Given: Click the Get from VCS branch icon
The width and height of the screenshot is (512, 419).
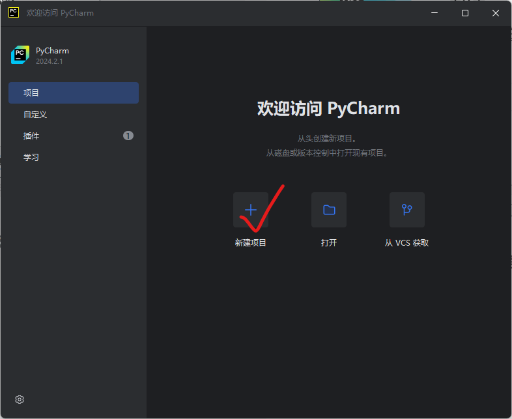Looking at the screenshot, I should point(407,210).
